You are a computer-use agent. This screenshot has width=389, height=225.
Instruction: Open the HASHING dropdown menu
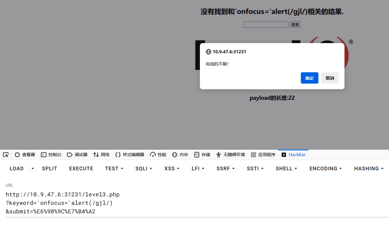click(x=369, y=169)
